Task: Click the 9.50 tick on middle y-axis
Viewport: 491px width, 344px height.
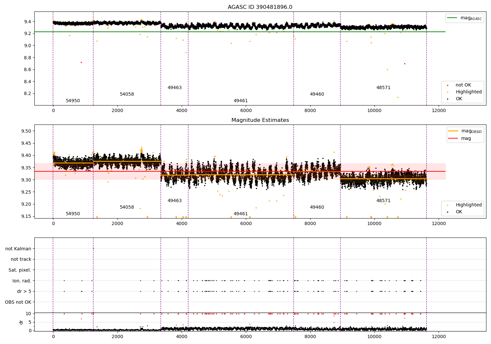Action: [26, 131]
